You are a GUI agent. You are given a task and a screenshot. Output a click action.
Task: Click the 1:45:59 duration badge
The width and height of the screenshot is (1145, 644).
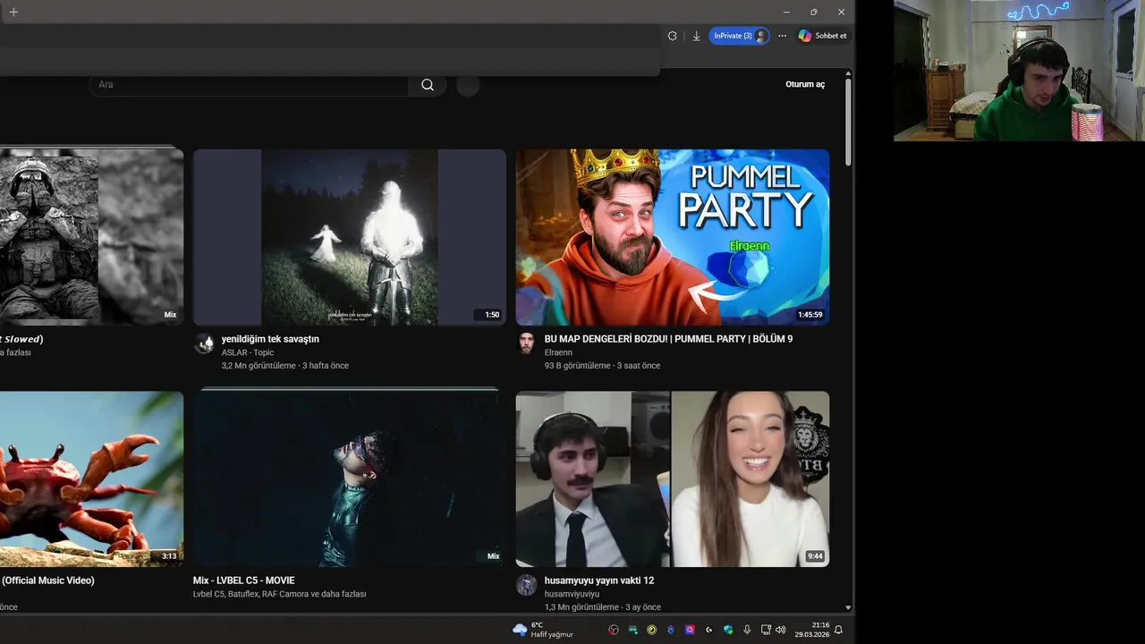pos(810,315)
